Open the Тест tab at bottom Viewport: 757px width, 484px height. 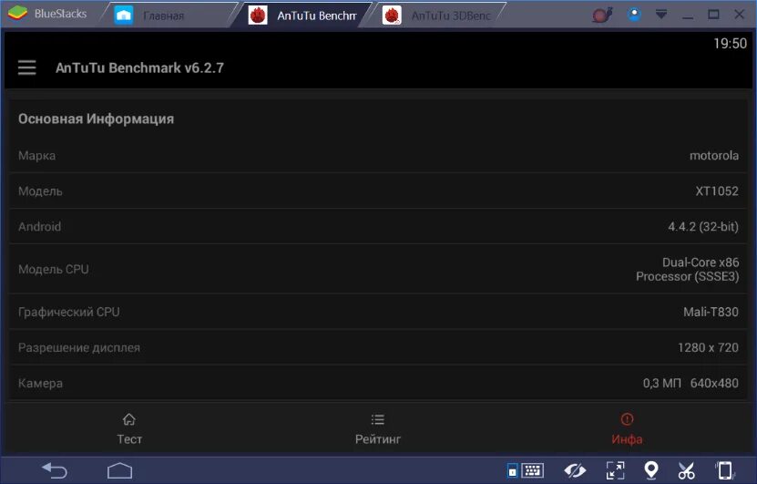(129, 429)
